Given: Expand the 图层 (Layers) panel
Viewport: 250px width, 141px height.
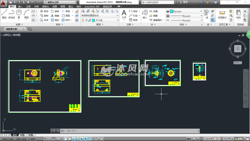Looking at the screenshot, I should point(100,24).
